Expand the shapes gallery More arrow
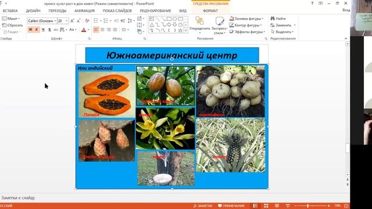This screenshot has height=209, width=372. click(186, 30)
